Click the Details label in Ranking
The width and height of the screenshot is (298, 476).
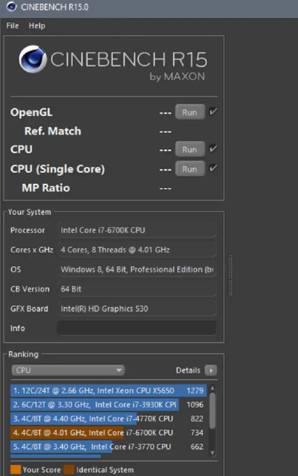click(188, 370)
